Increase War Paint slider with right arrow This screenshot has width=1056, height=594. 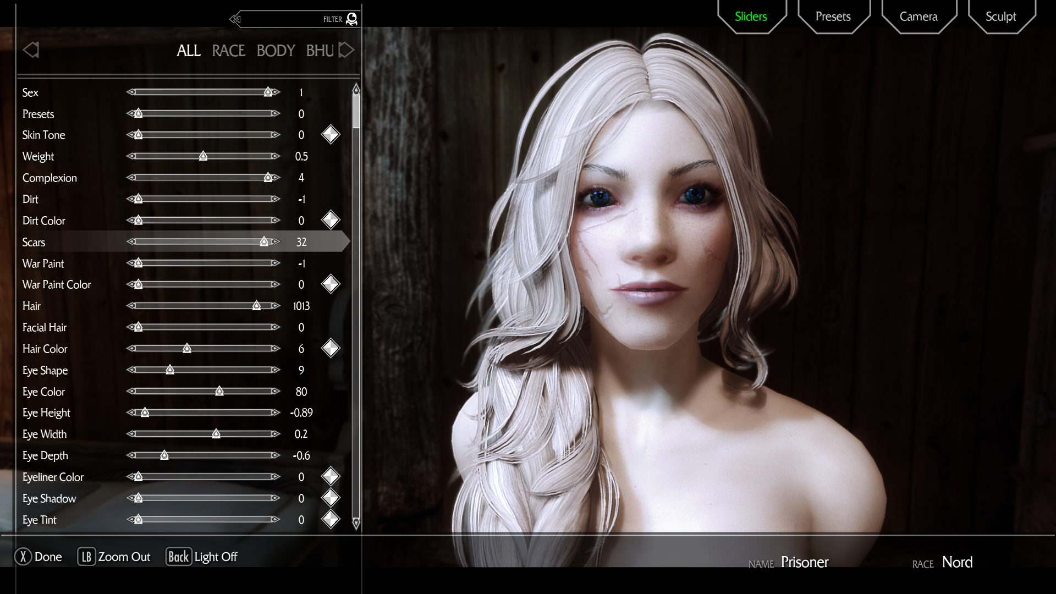(276, 263)
